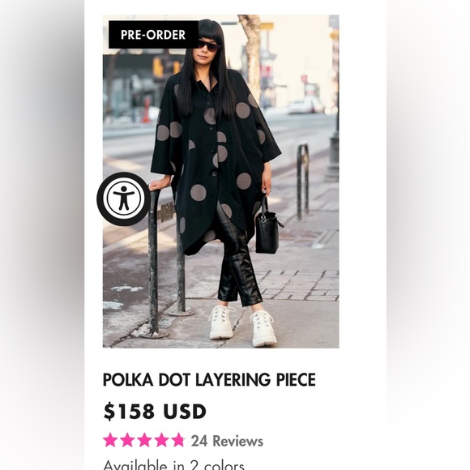Click the USD currency label
Image resolution: width=470 pixels, height=470 pixels.
[x=185, y=411]
